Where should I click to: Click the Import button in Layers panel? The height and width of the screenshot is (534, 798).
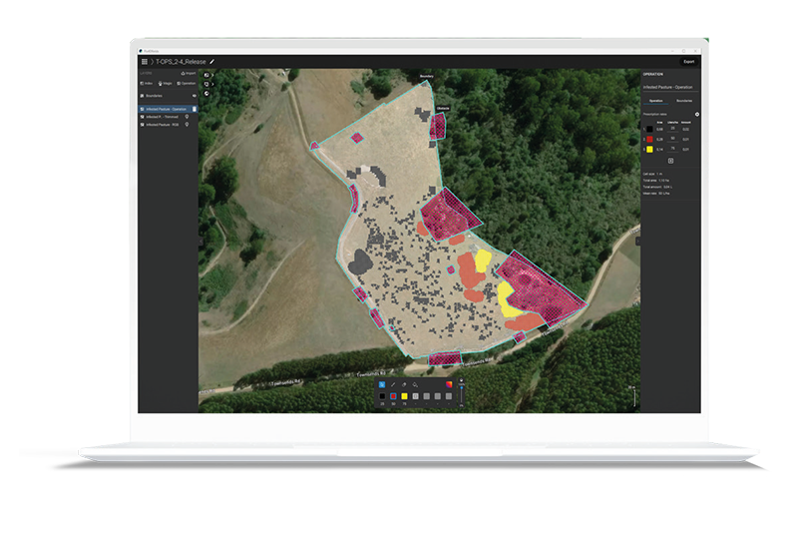coord(188,73)
